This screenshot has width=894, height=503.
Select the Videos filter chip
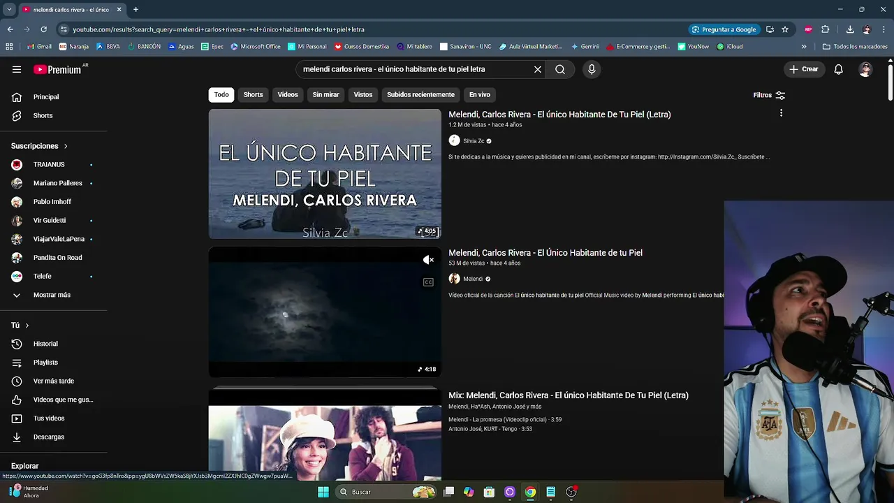[x=288, y=94]
